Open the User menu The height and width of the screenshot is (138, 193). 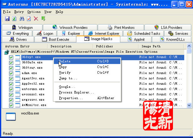click(x=48, y=12)
